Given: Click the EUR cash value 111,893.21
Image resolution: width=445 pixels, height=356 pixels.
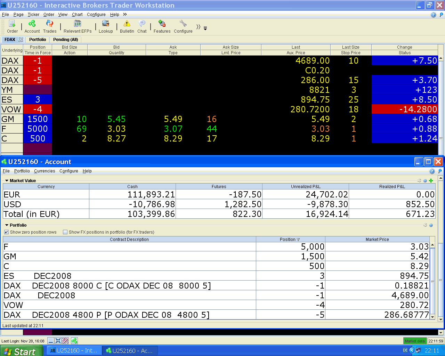Looking at the screenshot, I should (132, 194).
